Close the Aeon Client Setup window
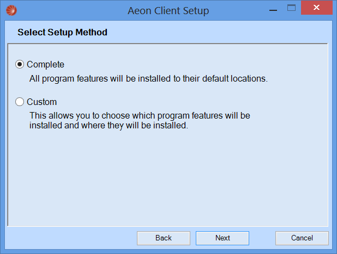This screenshot has height=254, width=337. [317, 8]
